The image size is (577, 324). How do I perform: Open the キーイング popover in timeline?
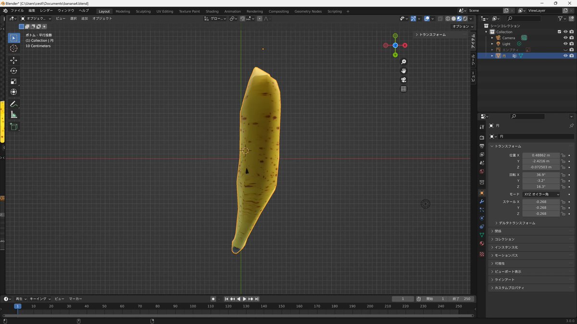[x=40, y=299]
